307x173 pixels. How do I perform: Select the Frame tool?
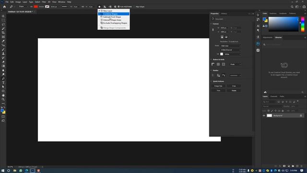[x=3, y=37]
